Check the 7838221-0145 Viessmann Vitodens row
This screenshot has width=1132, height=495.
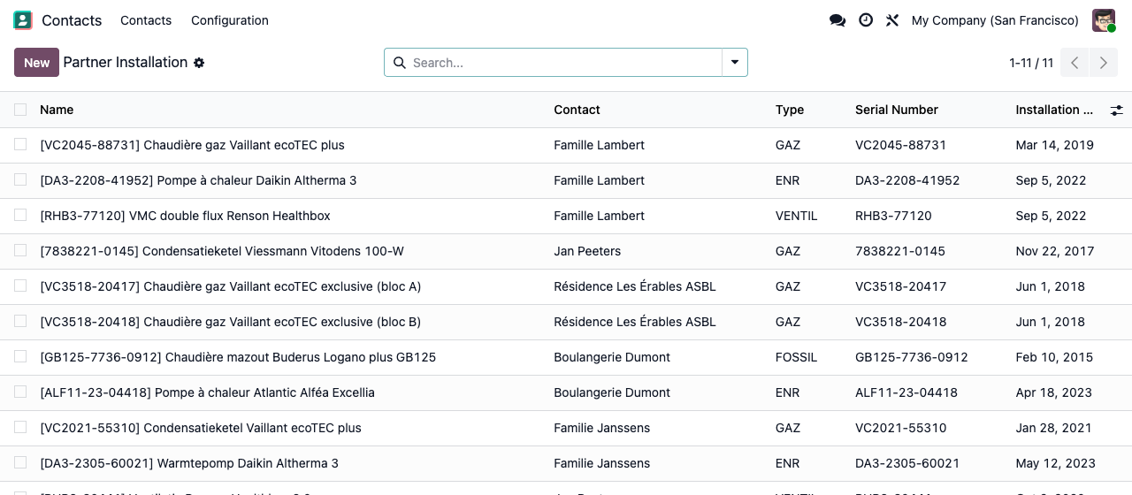pos(20,250)
